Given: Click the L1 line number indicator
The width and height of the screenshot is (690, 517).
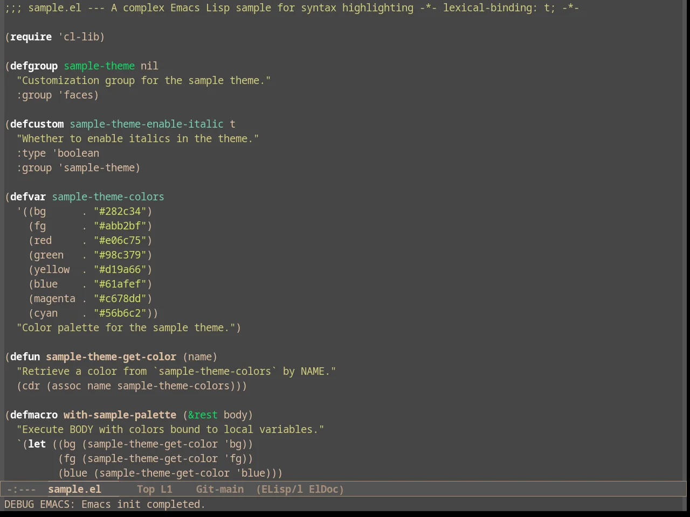Looking at the screenshot, I should [167, 489].
